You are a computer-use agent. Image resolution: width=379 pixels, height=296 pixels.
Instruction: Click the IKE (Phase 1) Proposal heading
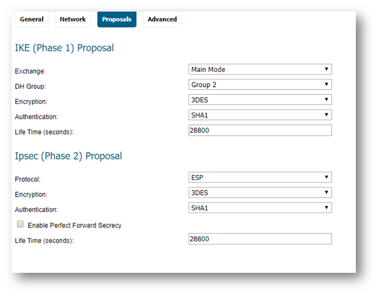click(64, 48)
